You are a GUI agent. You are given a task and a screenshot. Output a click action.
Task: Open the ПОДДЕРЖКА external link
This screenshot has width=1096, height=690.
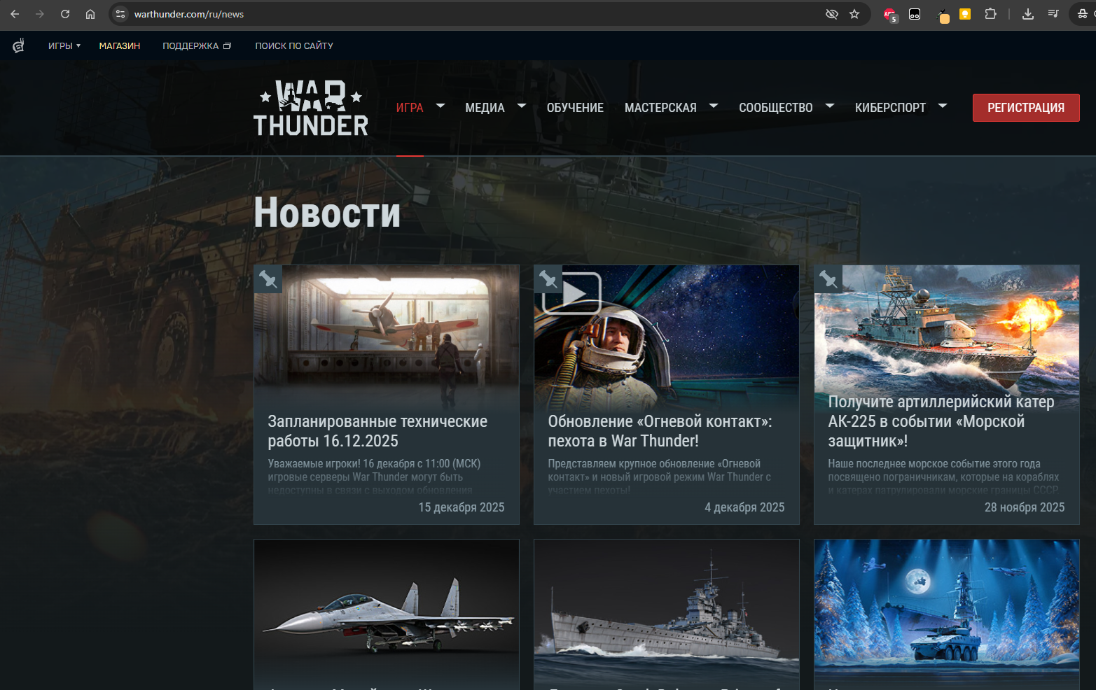pos(197,45)
